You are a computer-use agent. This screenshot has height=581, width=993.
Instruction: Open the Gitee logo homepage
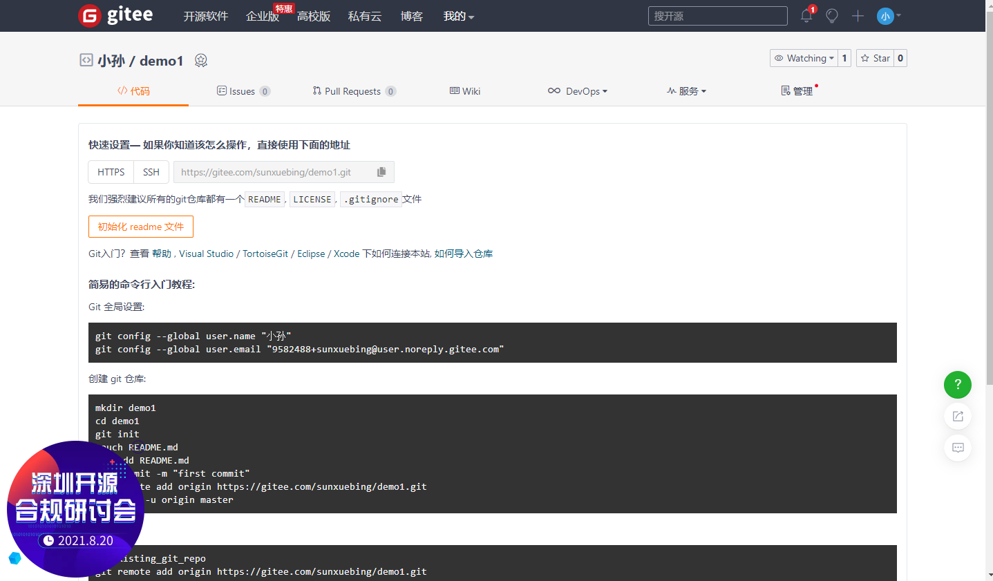coord(115,15)
